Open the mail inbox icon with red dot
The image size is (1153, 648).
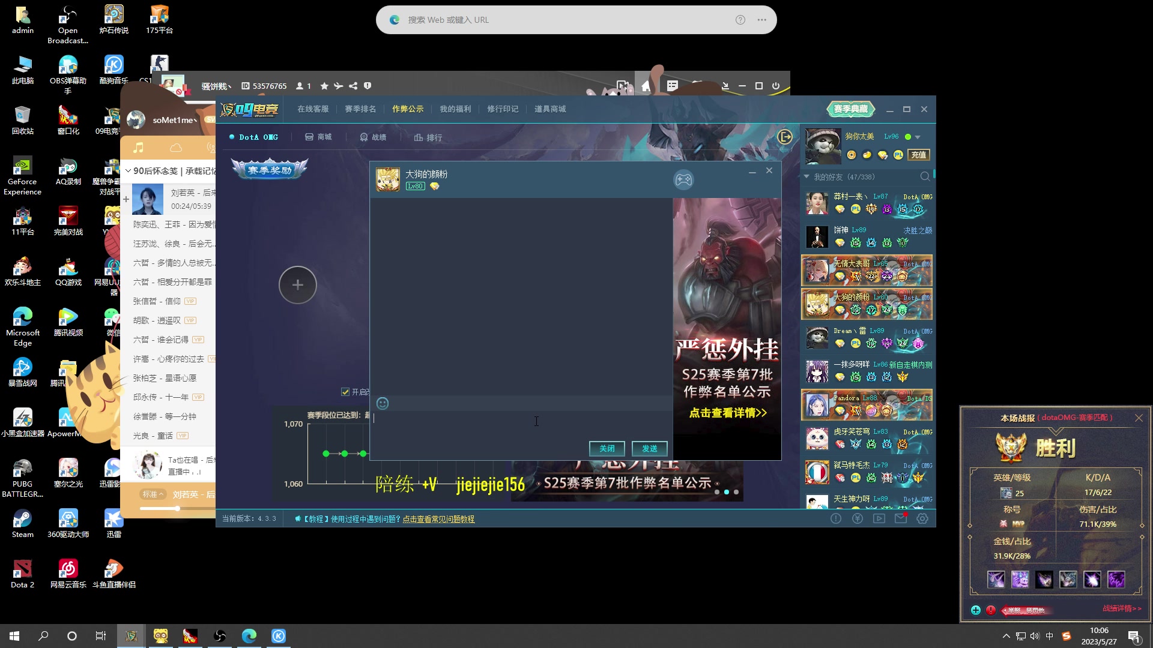tap(901, 518)
